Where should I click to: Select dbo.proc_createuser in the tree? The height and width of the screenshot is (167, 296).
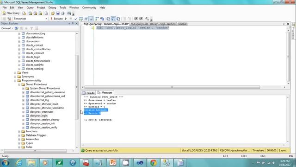(x=42, y=112)
